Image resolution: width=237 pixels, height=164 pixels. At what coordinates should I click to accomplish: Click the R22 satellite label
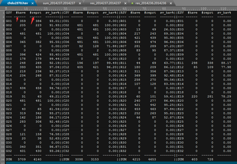[x=123, y=109]
